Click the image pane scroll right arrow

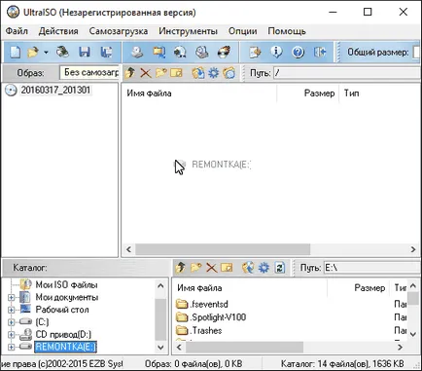point(413,249)
